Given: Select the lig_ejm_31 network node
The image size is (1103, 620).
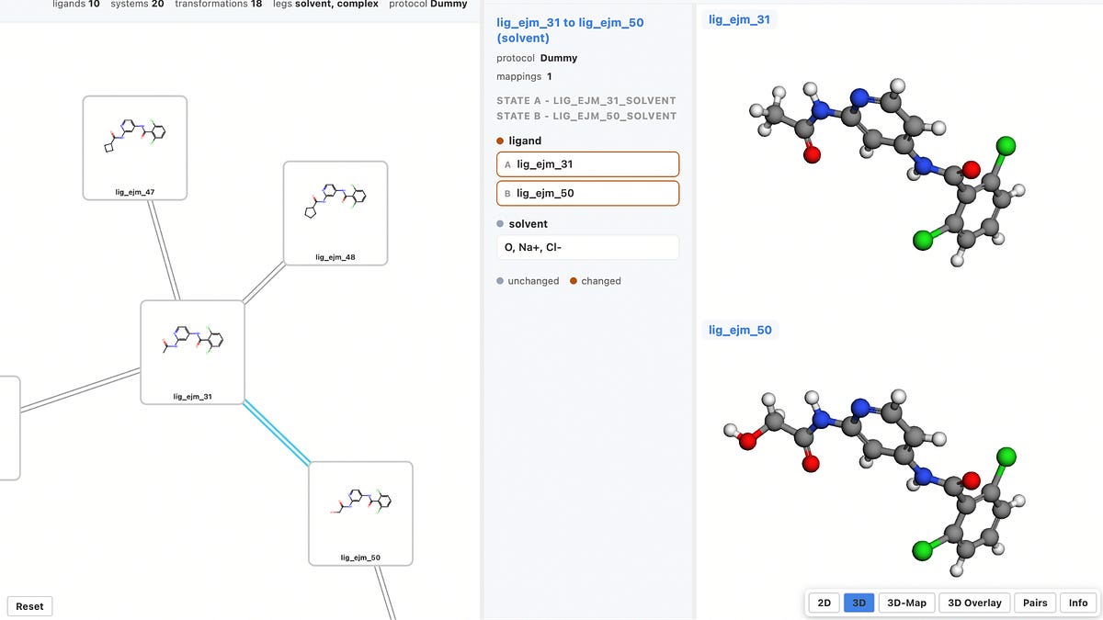Looking at the screenshot, I should pyautogui.click(x=192, y=352).
